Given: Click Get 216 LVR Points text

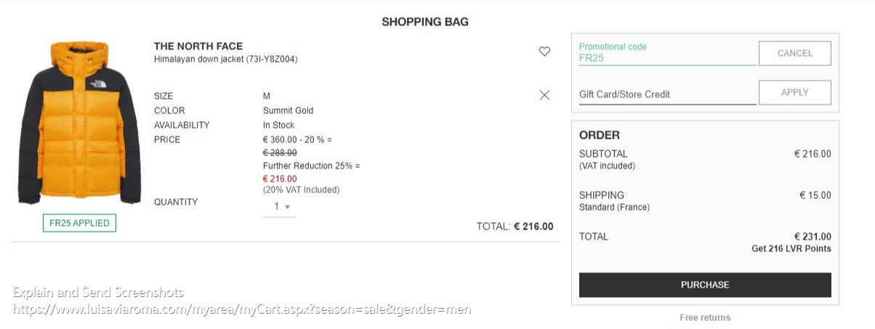Looking at the screenshot, I should (x=791, y=248).
